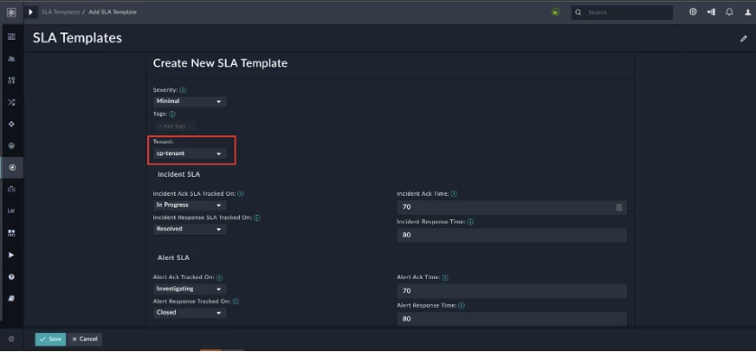Click the third sidebar icon with circles and lines
The image size is (756, 352).
(x=12, y=80)
